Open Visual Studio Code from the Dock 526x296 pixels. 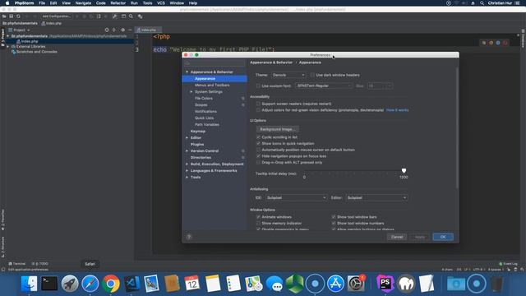click(x=131, y=284)
